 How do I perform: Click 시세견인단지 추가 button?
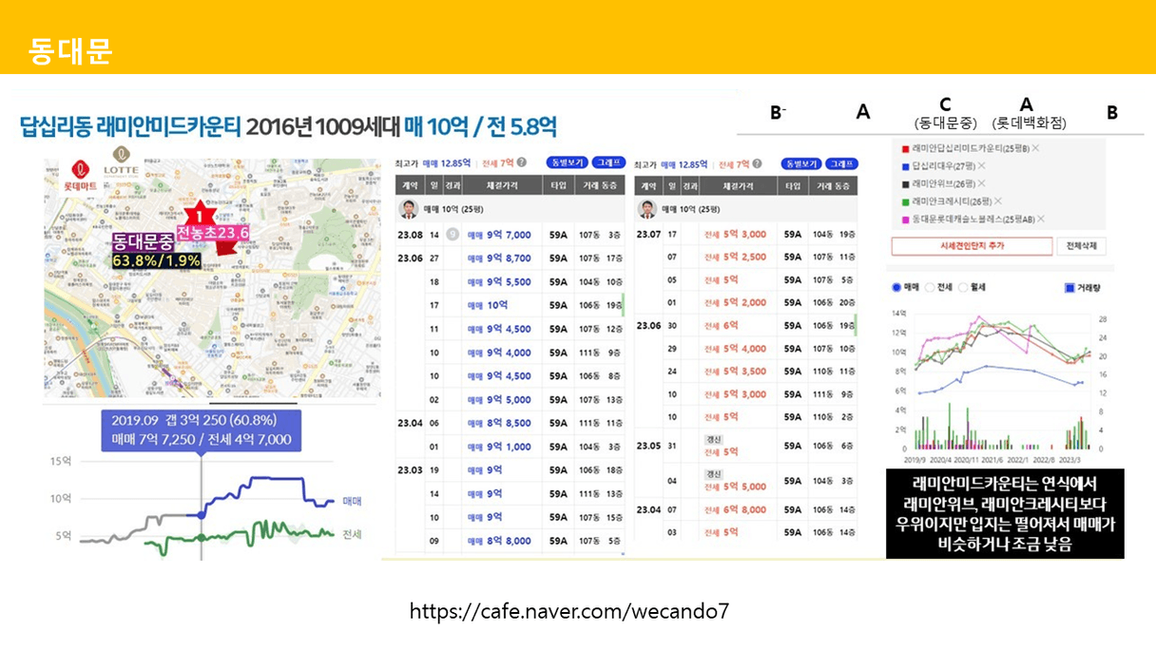coord(971,246)
